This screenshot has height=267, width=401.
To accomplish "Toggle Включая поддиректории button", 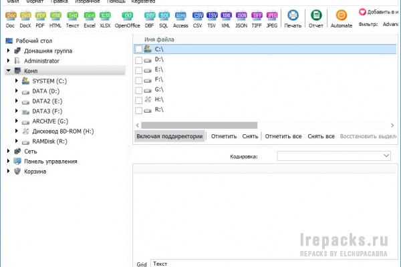I will 170,136.
